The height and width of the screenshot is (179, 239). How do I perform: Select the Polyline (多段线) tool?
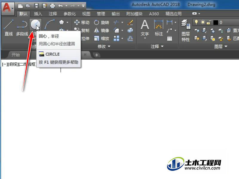pos(22,27)
